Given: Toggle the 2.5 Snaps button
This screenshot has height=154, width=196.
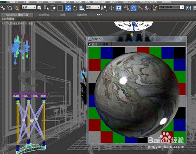Looking at the screenshot, I should 127,8.
